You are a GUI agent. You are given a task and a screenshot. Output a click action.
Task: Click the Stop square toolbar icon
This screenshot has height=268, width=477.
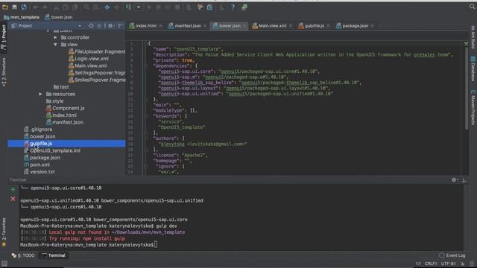(177, 7)
